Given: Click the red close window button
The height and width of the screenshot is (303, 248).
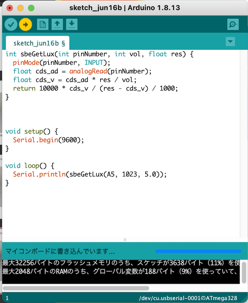Looking at the screenshot, I should pyautogui.click(x=10, y=8).
